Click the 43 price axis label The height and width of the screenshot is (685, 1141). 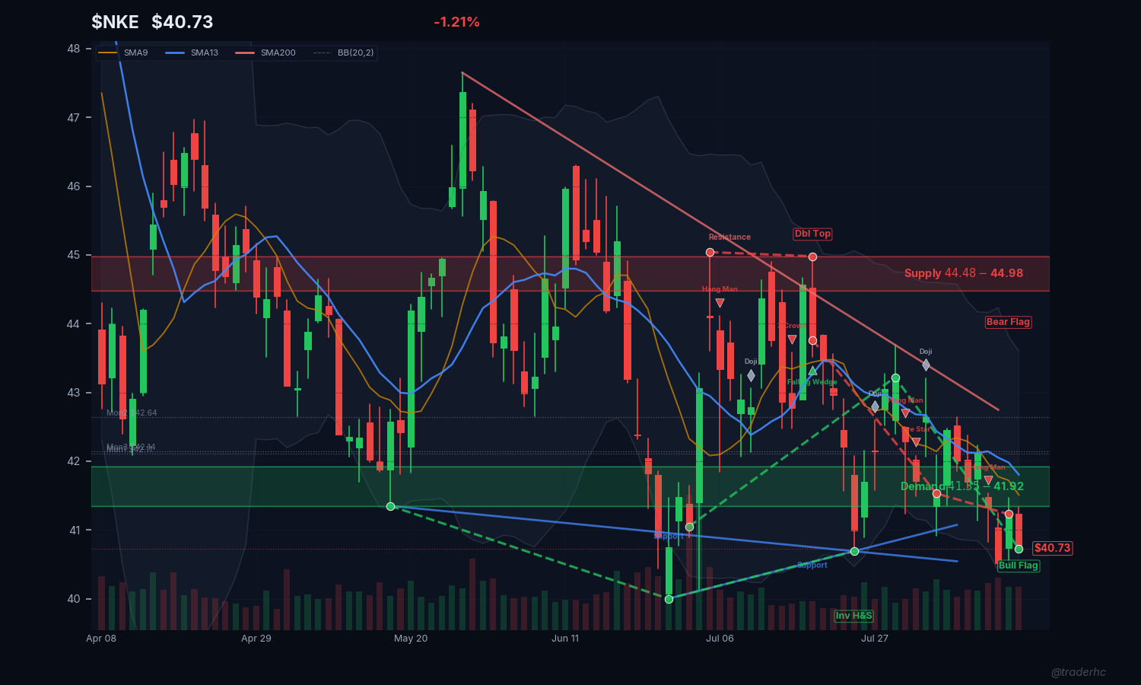[x=74, y=393]
